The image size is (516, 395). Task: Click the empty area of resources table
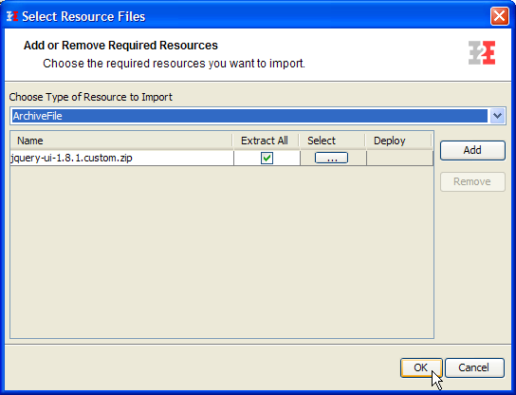tap(222, 252)
